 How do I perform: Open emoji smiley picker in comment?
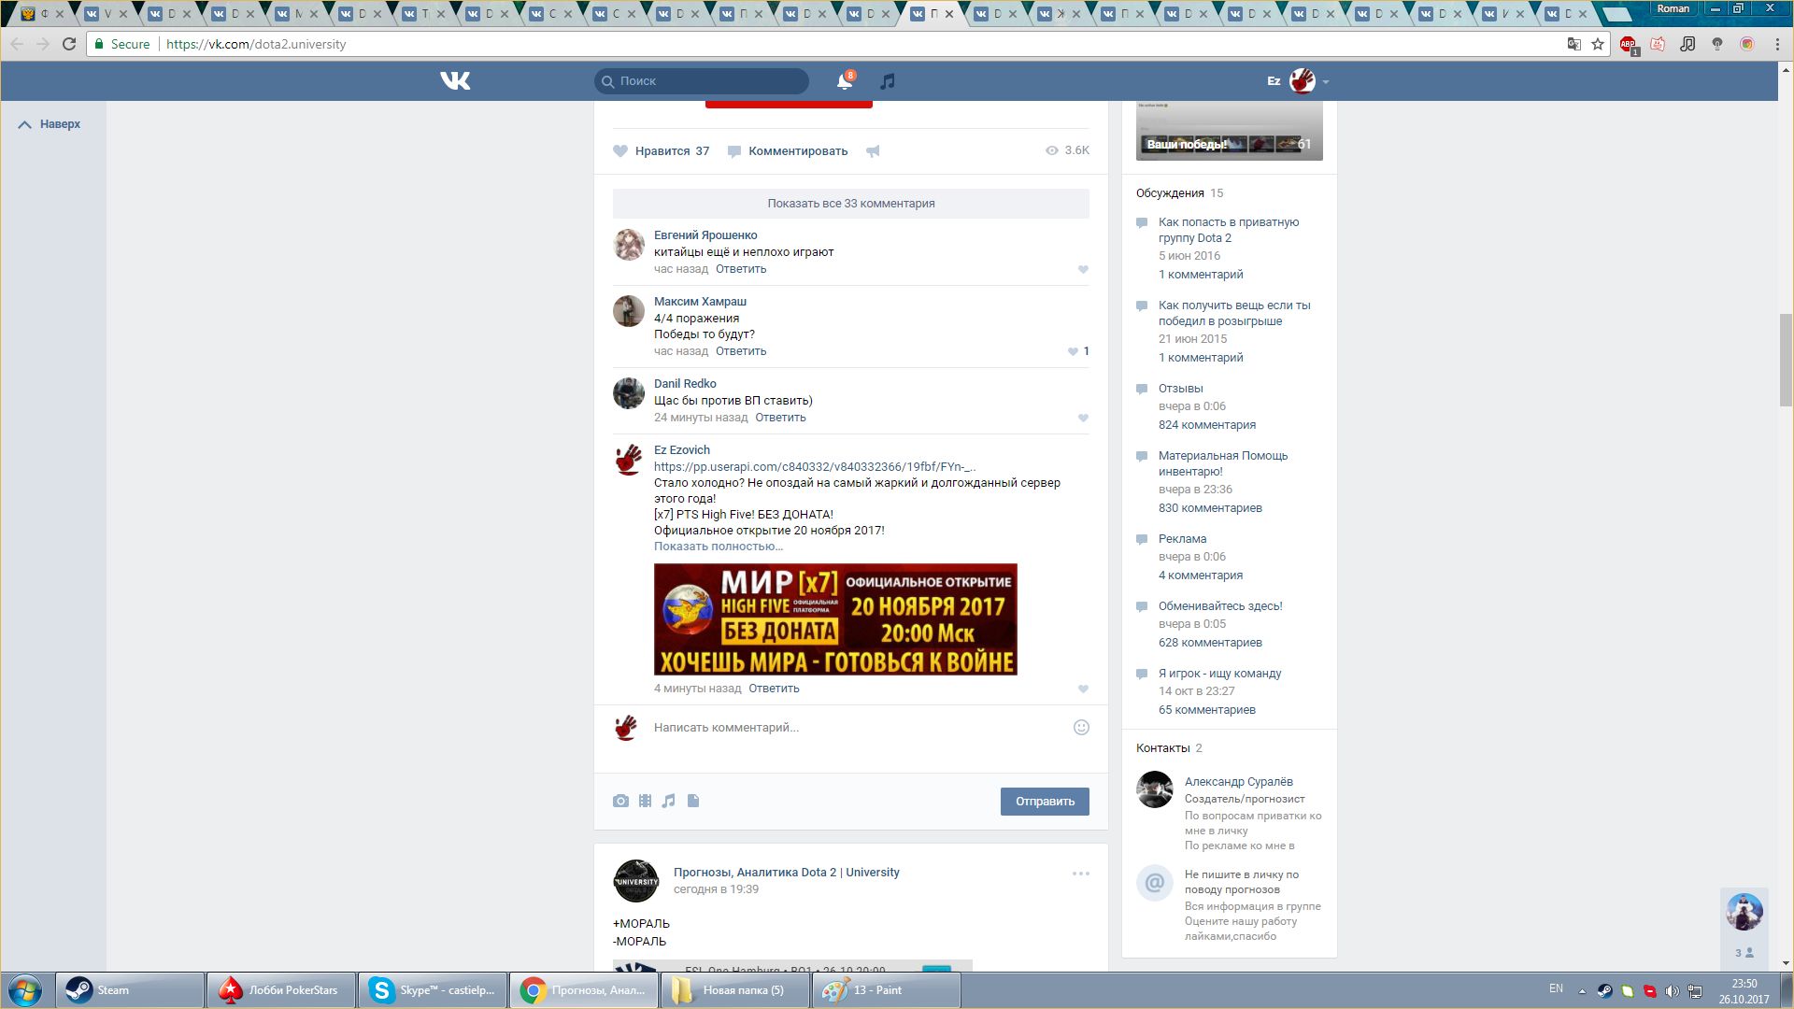(1081, 728)
